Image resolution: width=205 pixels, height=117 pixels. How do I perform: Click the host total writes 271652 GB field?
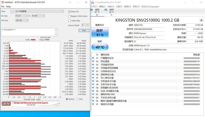[195, 29]
